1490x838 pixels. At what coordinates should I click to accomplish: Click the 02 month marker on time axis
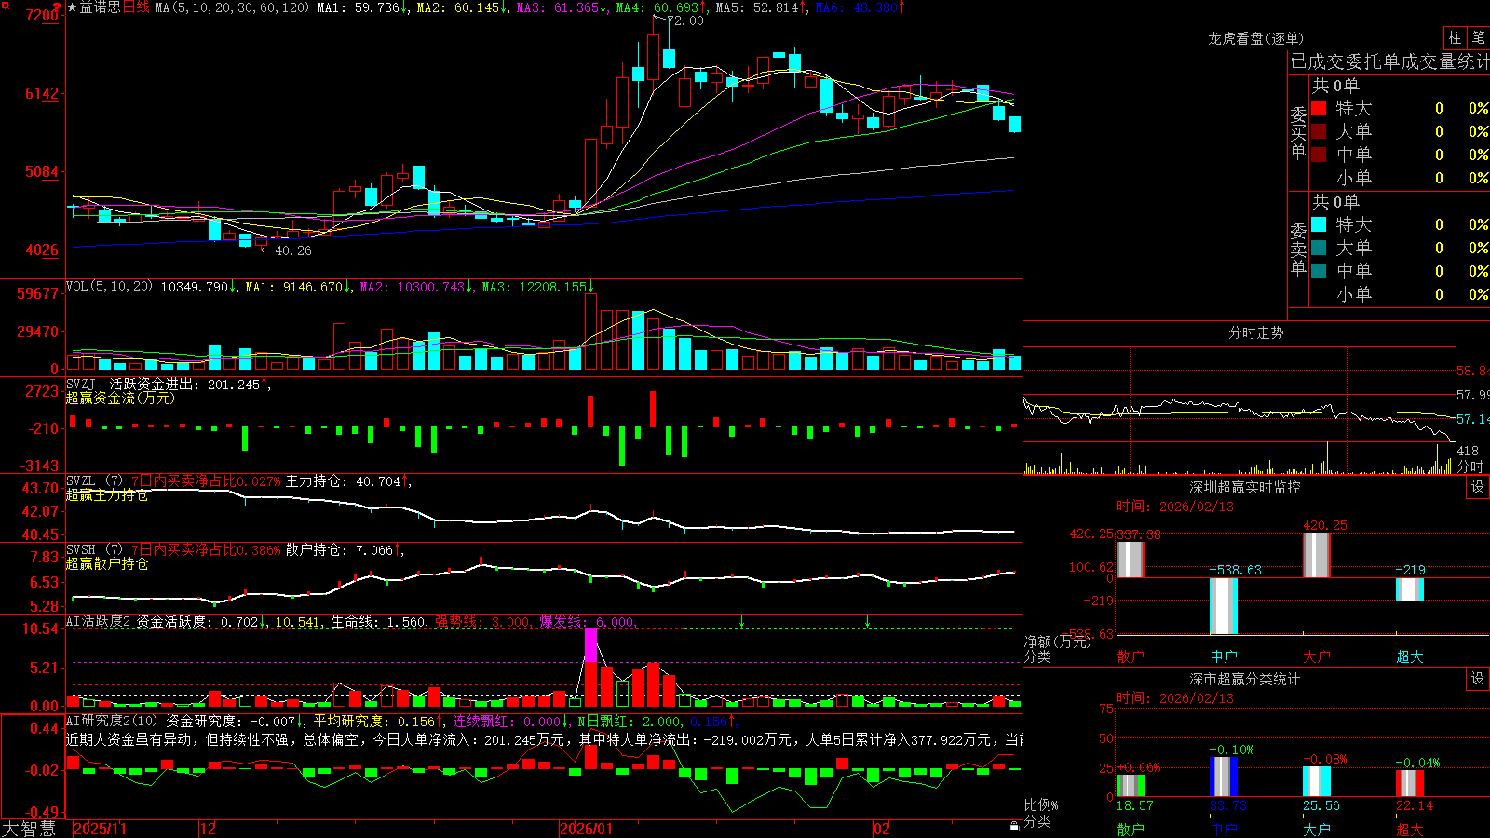882,829
